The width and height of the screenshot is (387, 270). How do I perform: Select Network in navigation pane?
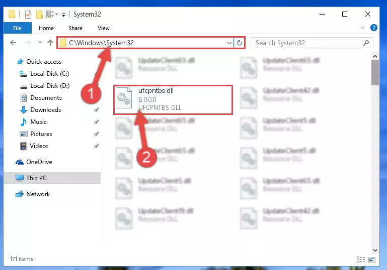38,194
